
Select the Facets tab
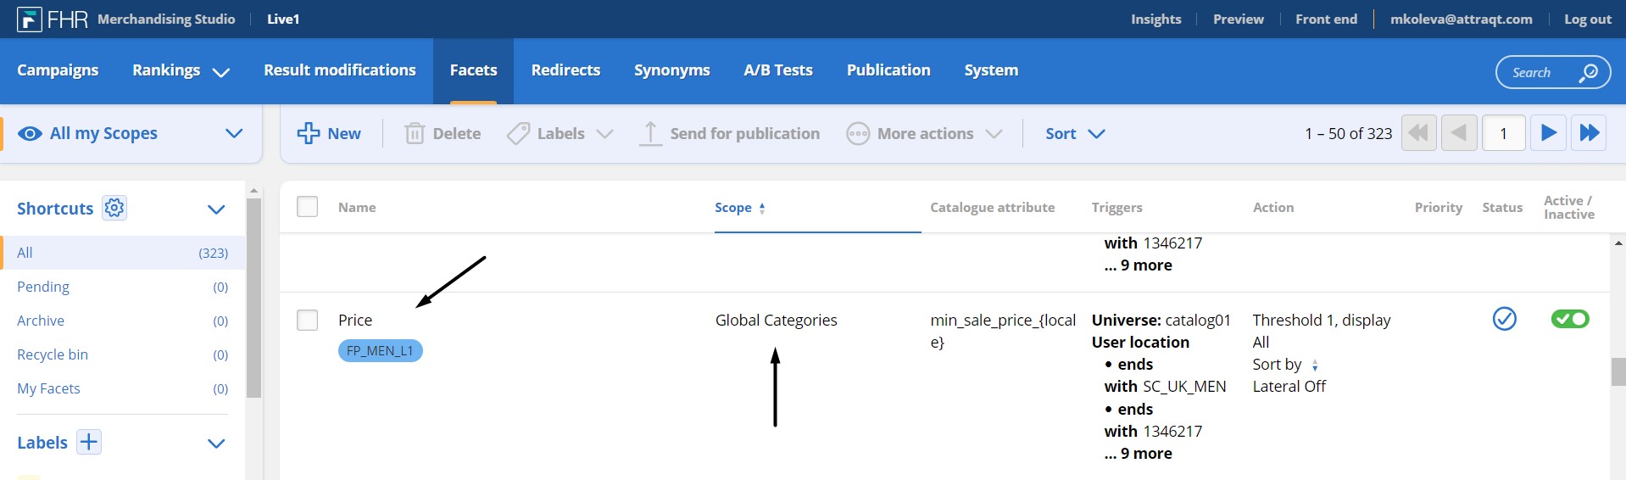[473, 70]
